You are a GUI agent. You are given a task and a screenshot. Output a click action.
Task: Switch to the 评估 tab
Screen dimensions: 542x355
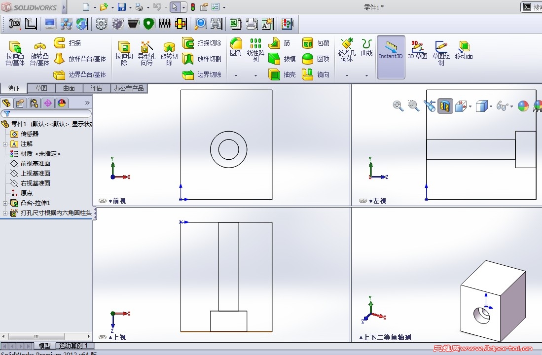(x=97, y=88)
